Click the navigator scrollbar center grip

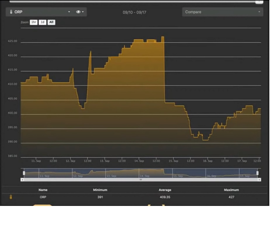tap(141, 180)
